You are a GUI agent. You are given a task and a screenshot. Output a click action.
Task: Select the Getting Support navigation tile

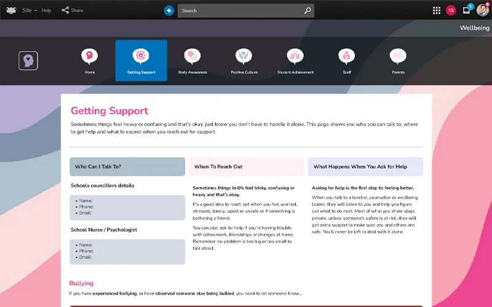[x=141, y=60]
